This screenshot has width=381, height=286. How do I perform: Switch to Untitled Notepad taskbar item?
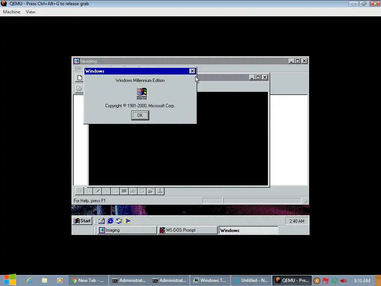[251, 280]
